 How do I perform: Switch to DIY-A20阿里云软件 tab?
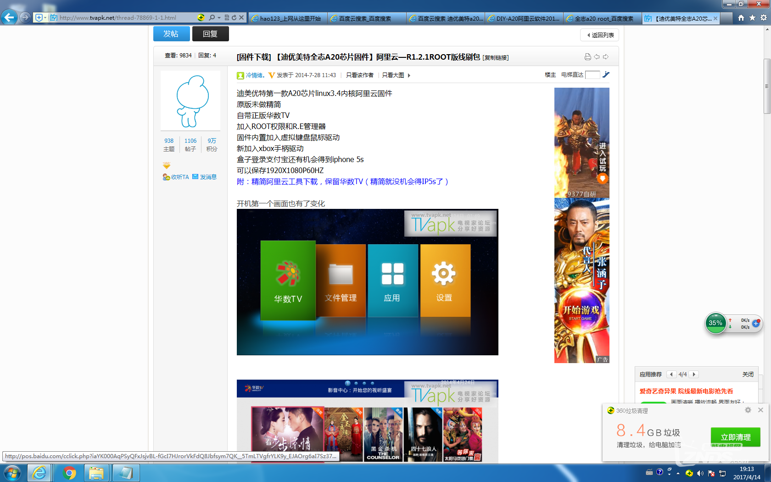[x=525, y=18]
